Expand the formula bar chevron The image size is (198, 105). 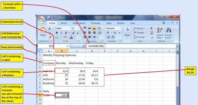click(x=177, y=46)
